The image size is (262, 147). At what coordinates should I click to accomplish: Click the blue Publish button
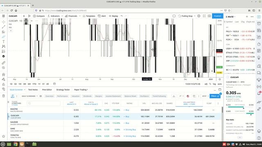click(x=217, y=16)
